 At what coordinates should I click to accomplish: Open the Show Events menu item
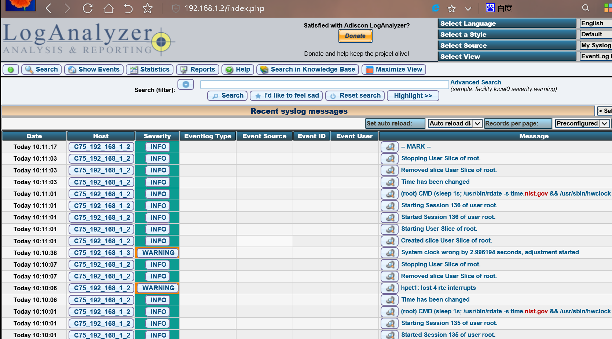pos(94,69)
